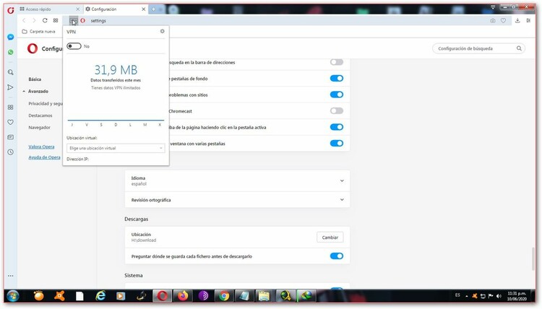This screenshot has width=542, height=309.
Task: Open the Easy Setup sliders icon
Action: click(x=528, y=21)
